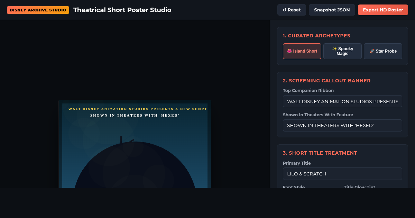Click 'Theatrical Short Poster Studio' heading

pos(122,10)
